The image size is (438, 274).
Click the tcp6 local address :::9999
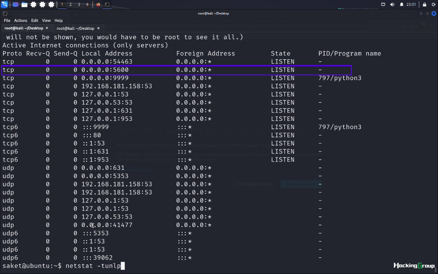96,127
